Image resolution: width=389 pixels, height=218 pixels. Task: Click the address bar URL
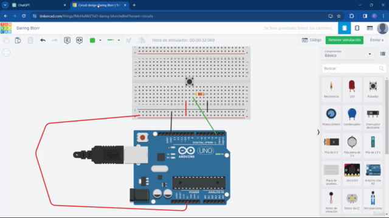pyautogui.click(x=96, y=16)
